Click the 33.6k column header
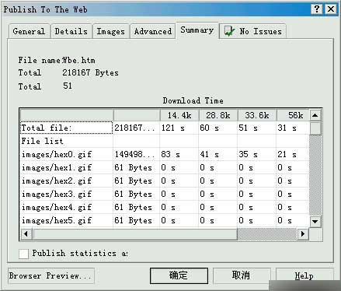Image resolution: width=341 pixels, height=291 pixels. [257, 115]
